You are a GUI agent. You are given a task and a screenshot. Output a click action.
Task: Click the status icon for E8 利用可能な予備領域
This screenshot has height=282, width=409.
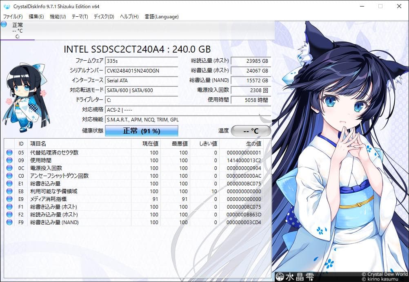click(9, 191)
